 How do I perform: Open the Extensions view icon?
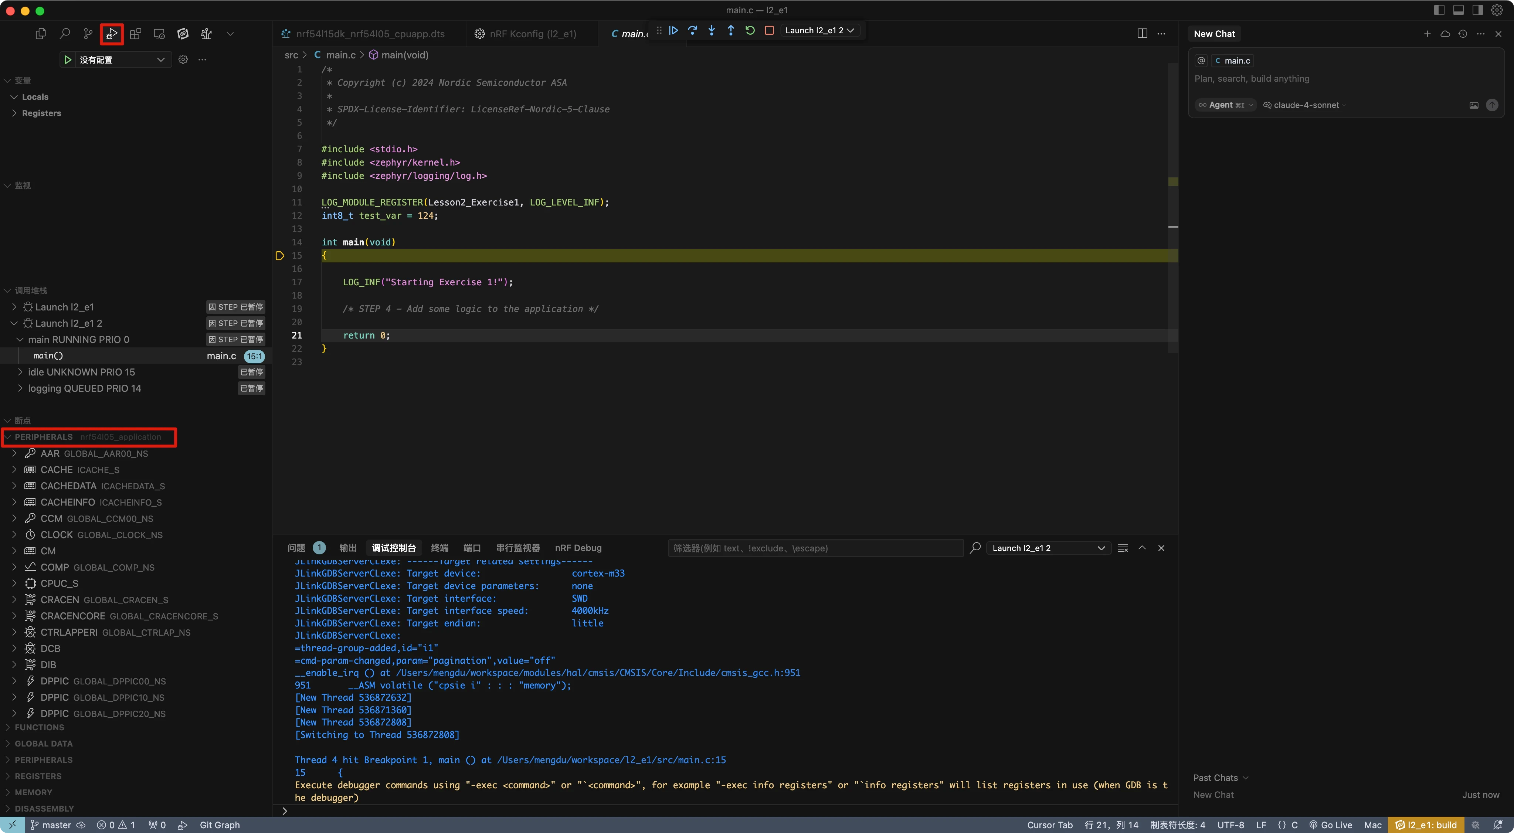point(136,34)
